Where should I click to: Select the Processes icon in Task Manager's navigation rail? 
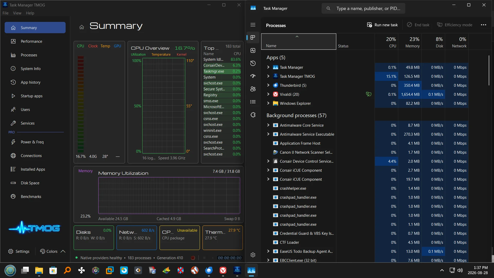tap(253, 38)
